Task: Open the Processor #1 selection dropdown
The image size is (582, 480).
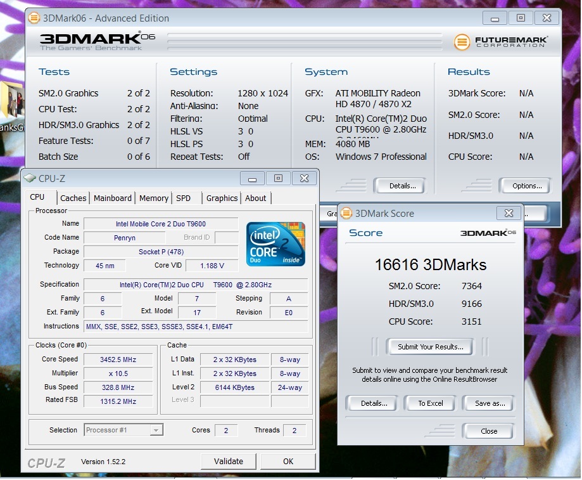Action: [x=123, y=430]
